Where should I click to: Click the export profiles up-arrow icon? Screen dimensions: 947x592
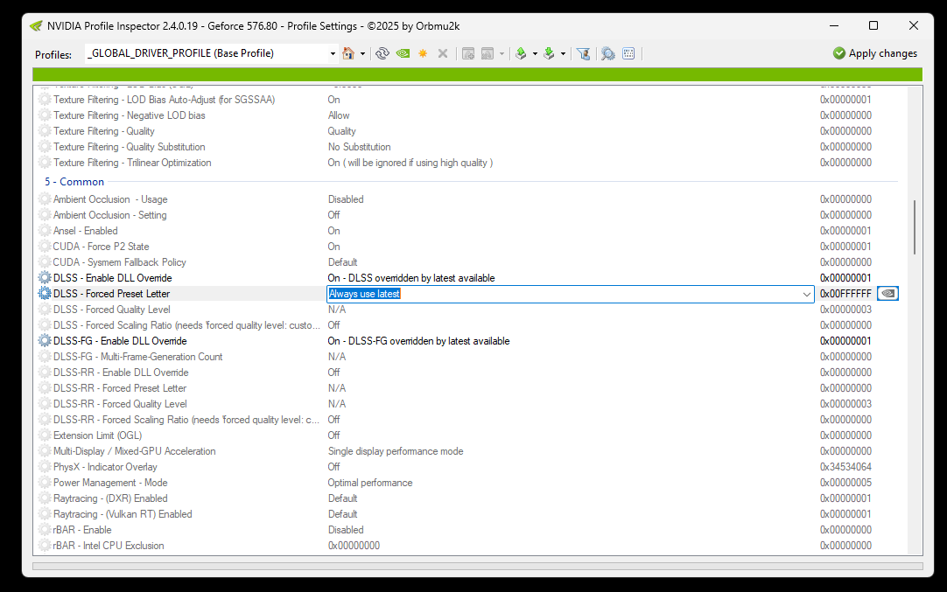click(x=521, y=53)
